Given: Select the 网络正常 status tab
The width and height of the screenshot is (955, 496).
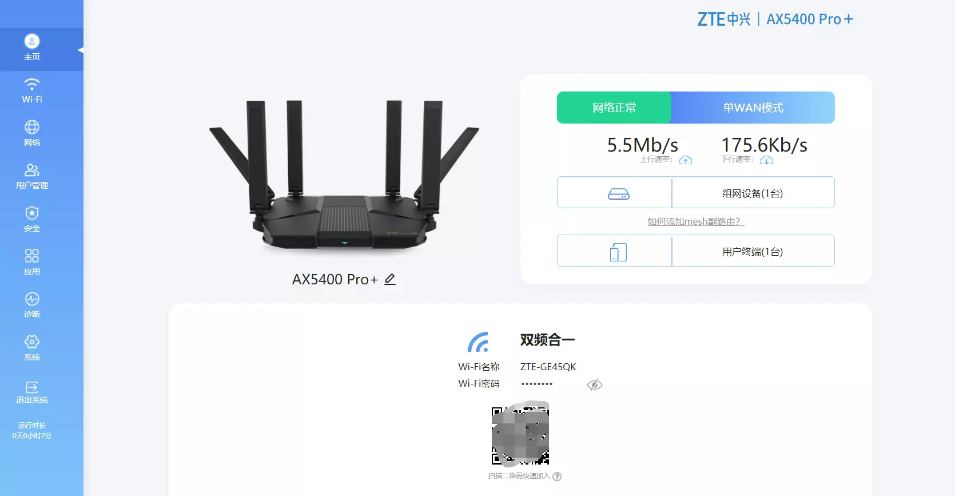Looking at the screenshot, I should tap(614, 108).
